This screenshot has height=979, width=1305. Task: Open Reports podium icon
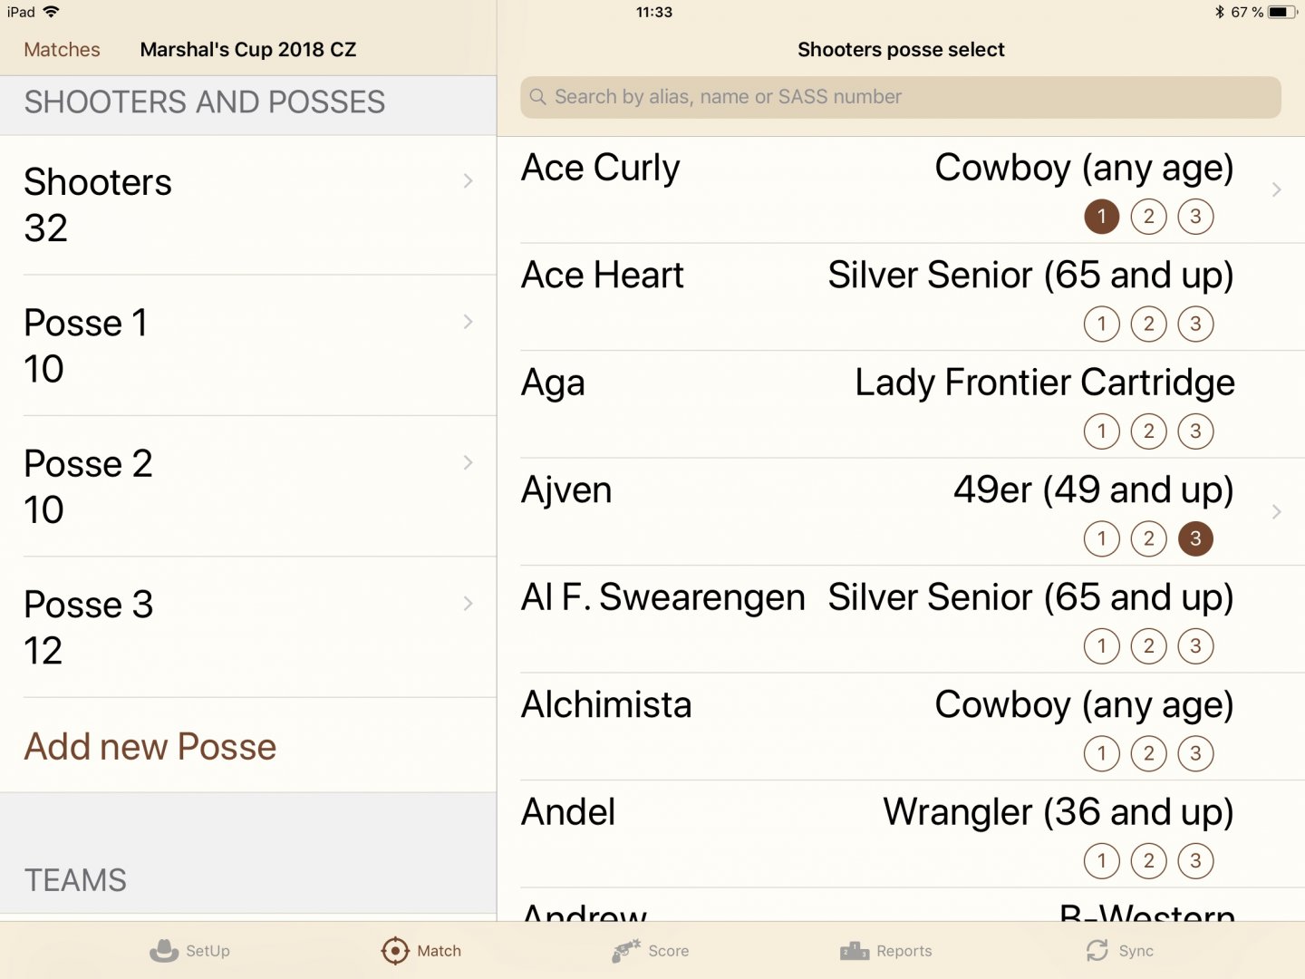(854, 951)
